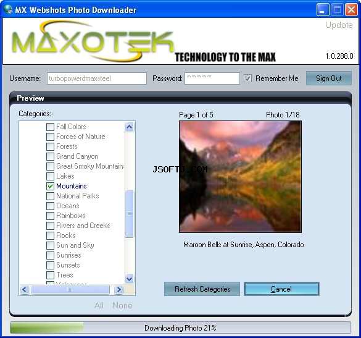
Task: Check Rivers and Creeks category
Action: tap(50, 226)
